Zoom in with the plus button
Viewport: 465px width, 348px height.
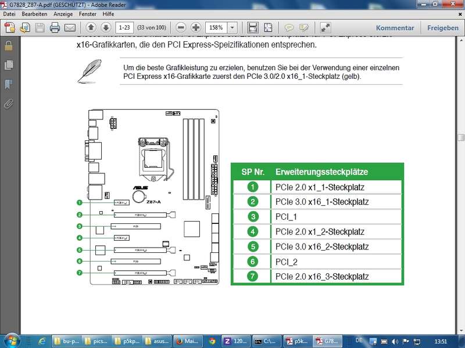196,28
